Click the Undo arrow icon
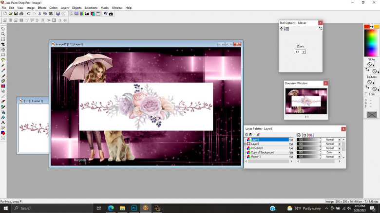 pos(28,14)
